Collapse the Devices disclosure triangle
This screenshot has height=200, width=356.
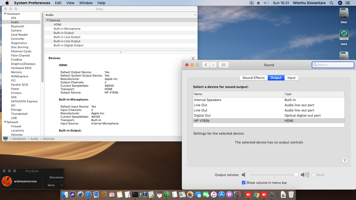[x=48, y=20]
